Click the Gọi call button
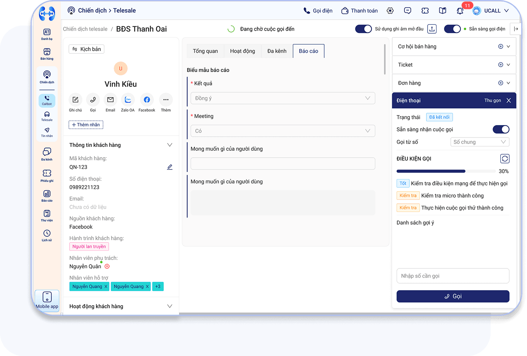The height and width of the screenshot is (356, 527). coord(453,296)
